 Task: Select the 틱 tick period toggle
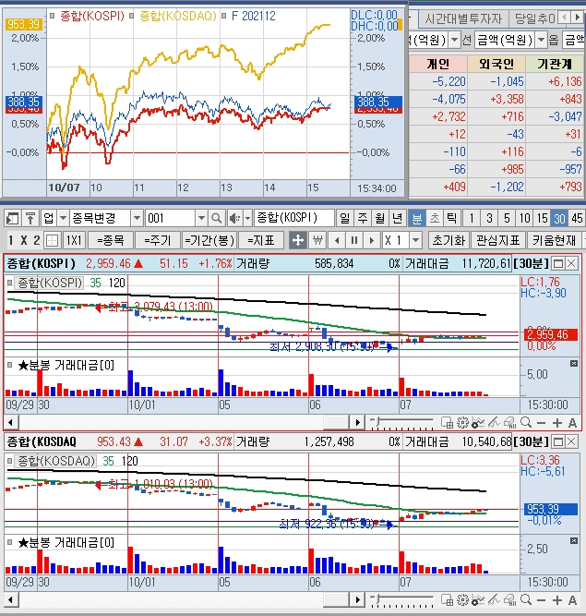[452, 218]
